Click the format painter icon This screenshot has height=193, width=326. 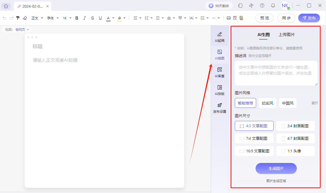click(x=18, y=18)
